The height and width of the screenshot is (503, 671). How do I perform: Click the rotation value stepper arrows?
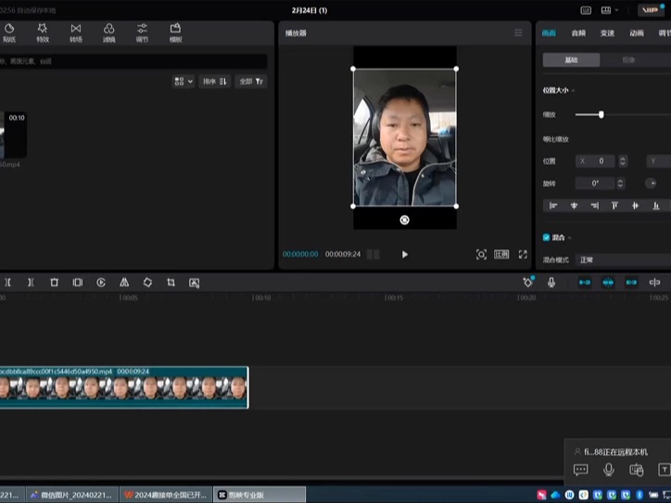click(620, 183)
